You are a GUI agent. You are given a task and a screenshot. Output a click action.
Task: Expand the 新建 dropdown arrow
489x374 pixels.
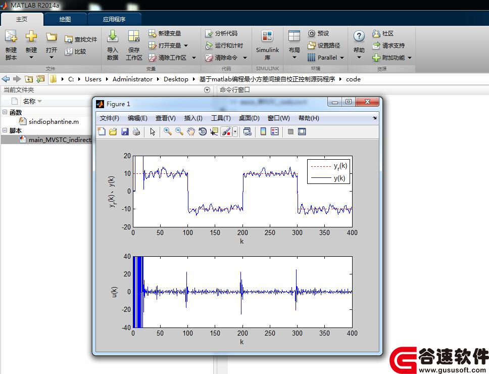point(31,58)
